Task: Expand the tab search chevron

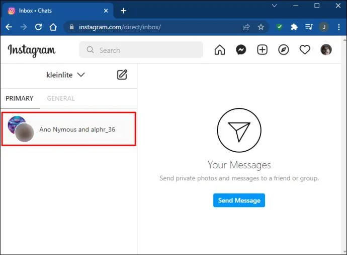Action: coord(274,6)
